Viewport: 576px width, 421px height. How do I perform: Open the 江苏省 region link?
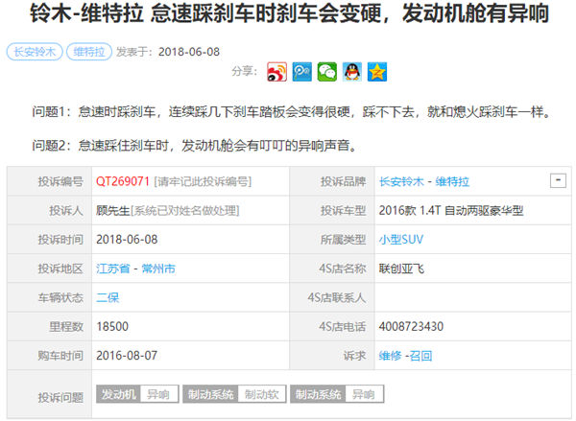click(113, 269)
